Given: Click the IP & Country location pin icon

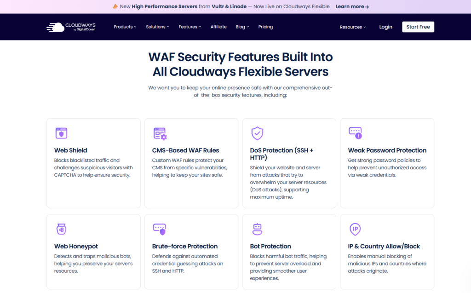Looking at the screenshot, I should pyautogui.click(x=355, y=229).
